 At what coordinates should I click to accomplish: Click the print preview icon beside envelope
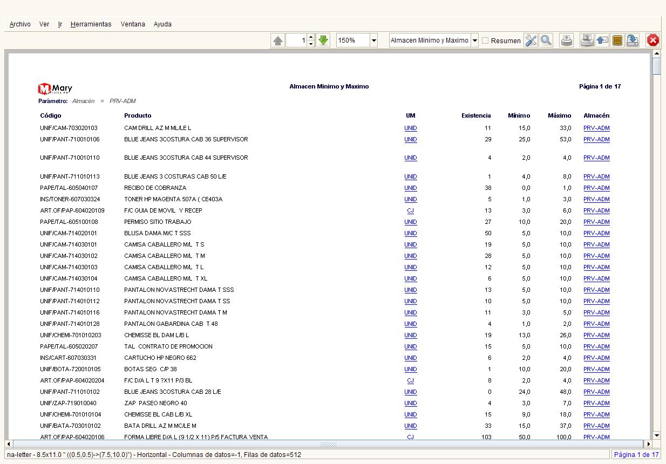click(587, 40)
